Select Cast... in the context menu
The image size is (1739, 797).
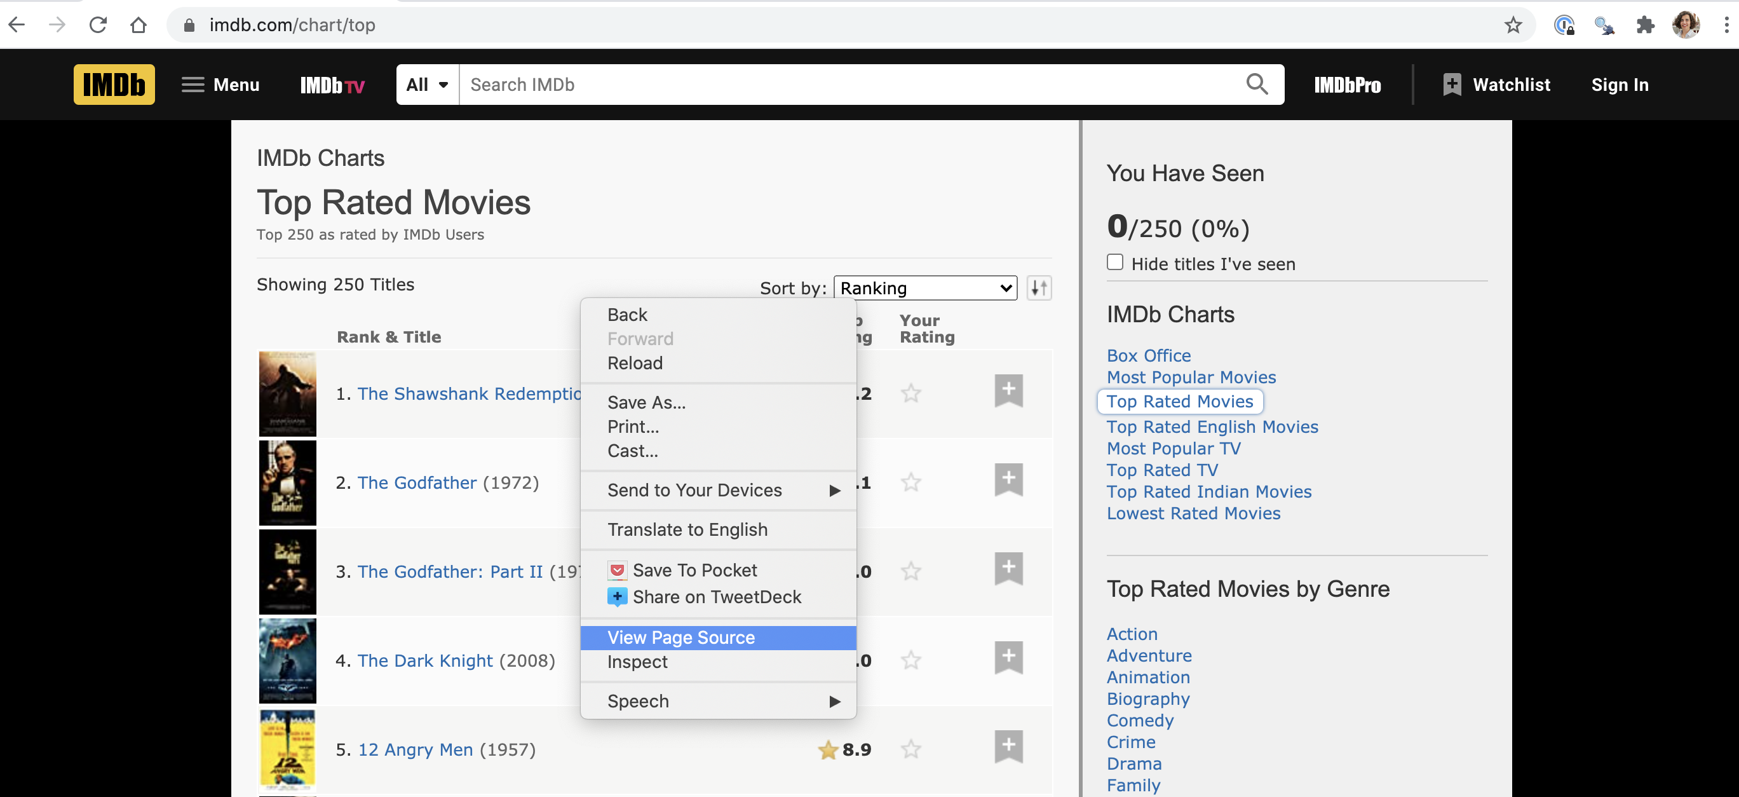[718, 451]
